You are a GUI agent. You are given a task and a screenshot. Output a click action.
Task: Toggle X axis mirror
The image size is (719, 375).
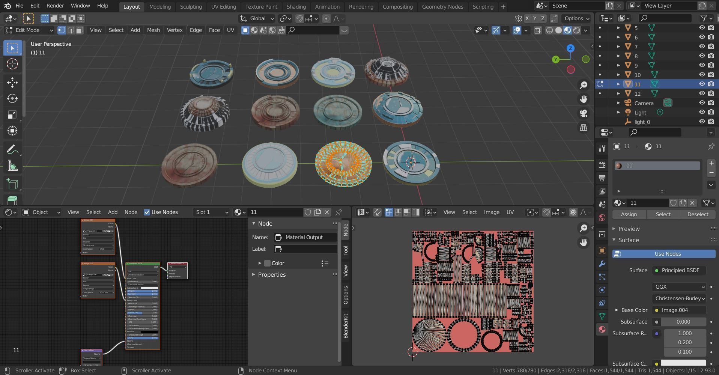click(x=527, y=18)
